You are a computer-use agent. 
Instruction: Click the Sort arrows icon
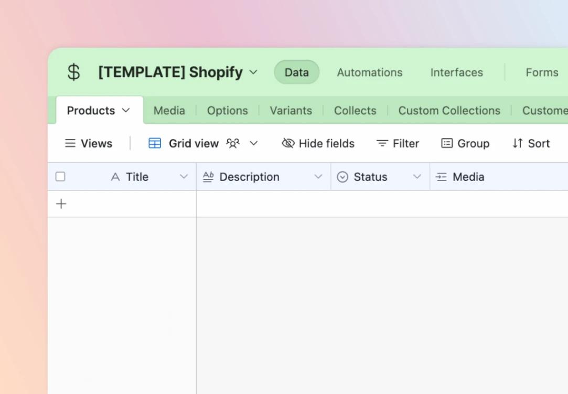tap(518, 143)
